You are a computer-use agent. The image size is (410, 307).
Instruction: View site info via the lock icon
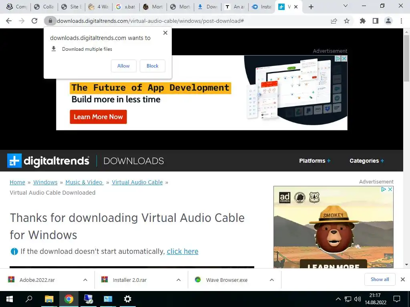pos(50,21)
